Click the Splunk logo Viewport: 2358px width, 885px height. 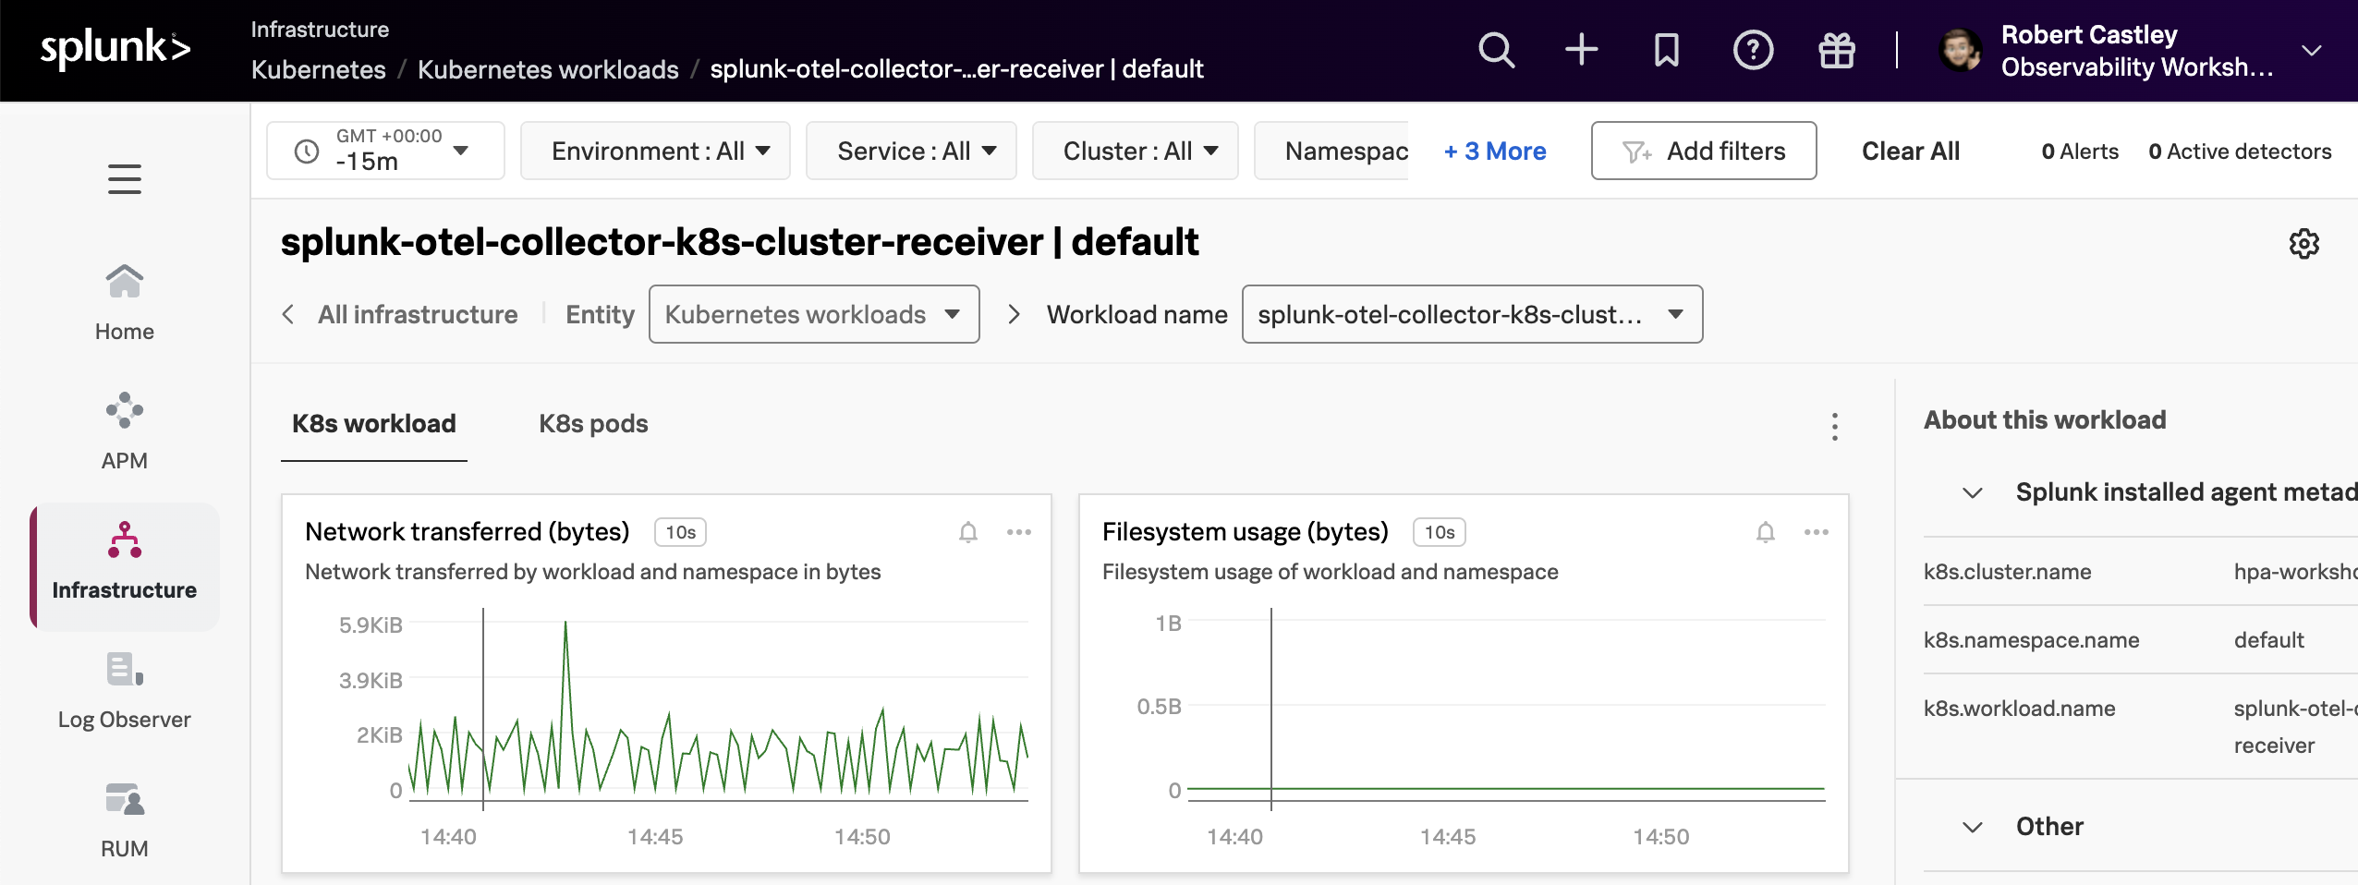[113, 49]
